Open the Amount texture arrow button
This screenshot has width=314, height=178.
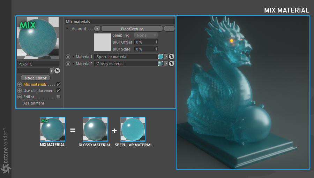97,29
